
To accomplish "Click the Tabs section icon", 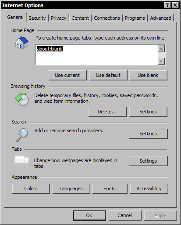I will 21,160.
